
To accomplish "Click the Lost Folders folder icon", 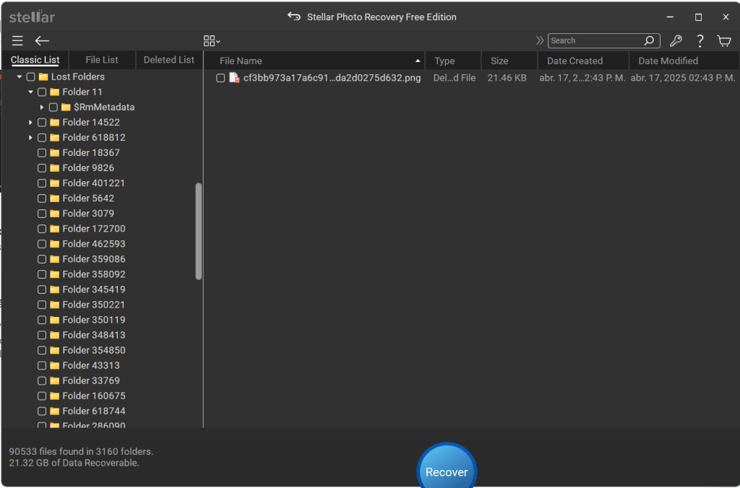I will [43, 77].
